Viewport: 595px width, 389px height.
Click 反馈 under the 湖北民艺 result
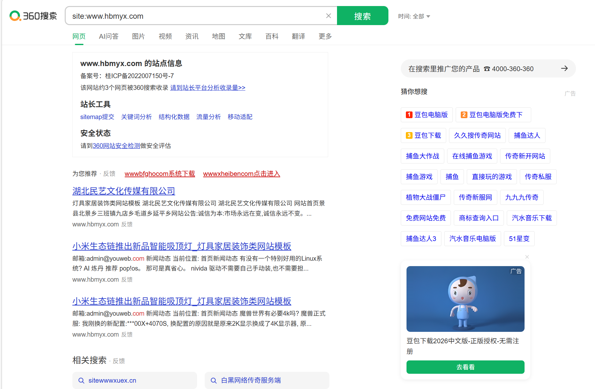point(127,224)
